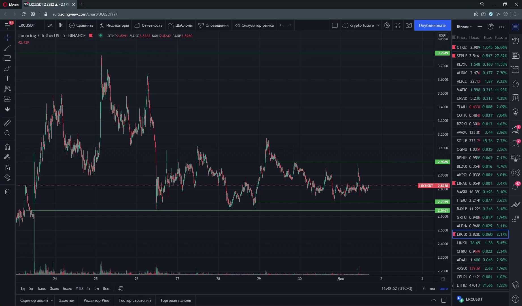This screenshot has height=306, width=522.
Task: Open the Редактор Pine tab
Action: [96, 300]
